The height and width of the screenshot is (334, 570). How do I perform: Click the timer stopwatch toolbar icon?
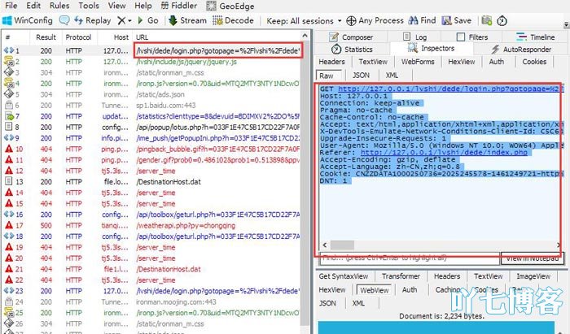pos(502,20)
